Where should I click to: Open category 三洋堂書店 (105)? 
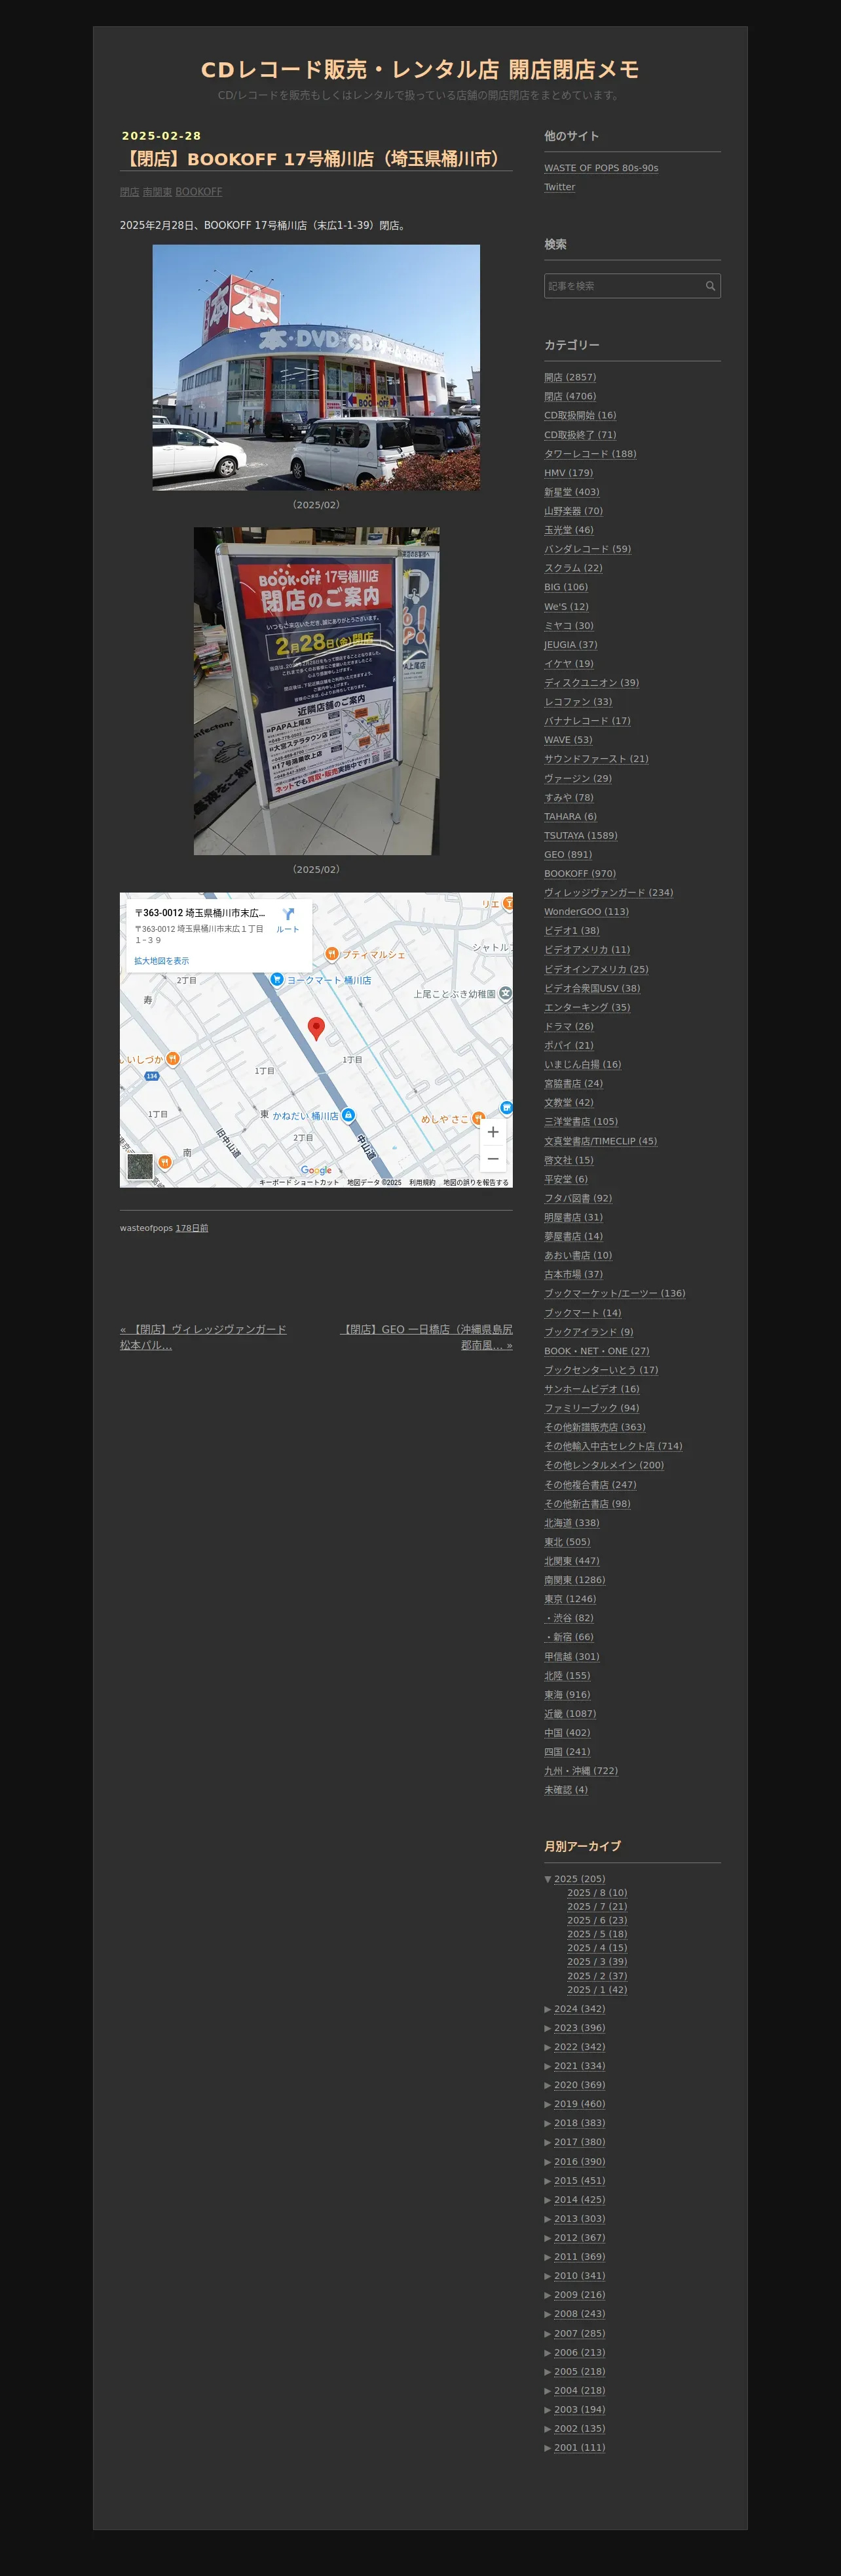(x=582, y=1122)
